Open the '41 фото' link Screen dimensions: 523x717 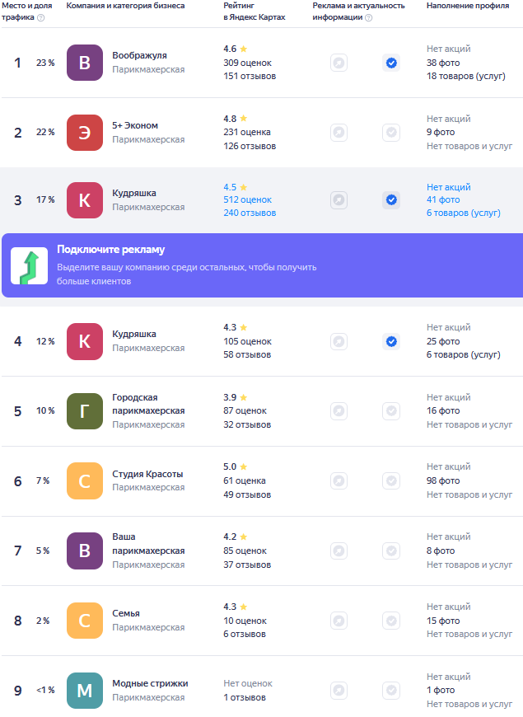[x=443, y=199]
